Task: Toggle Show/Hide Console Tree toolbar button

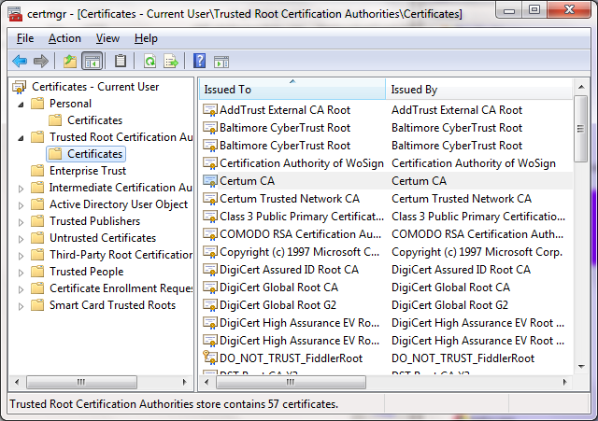Action: tap(93, 61)
